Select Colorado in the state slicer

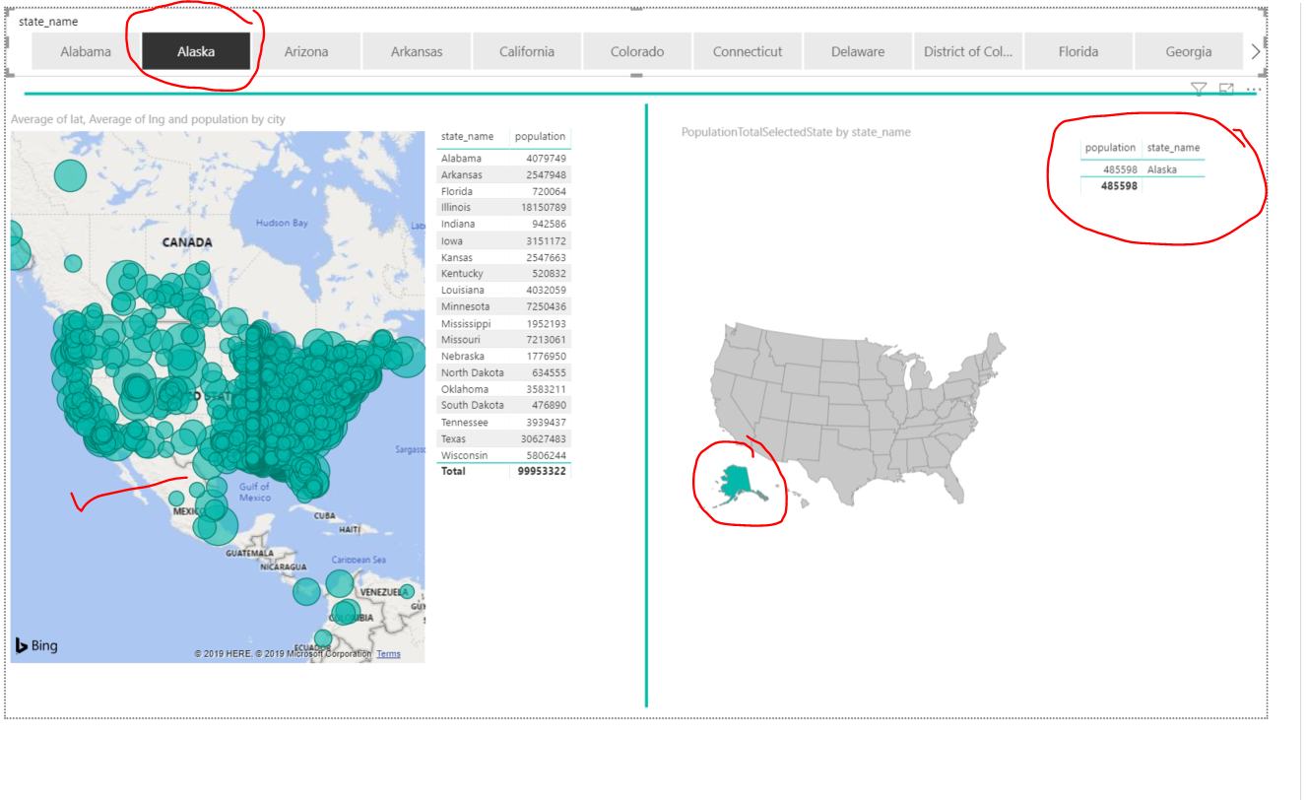[x=637, y=52]
